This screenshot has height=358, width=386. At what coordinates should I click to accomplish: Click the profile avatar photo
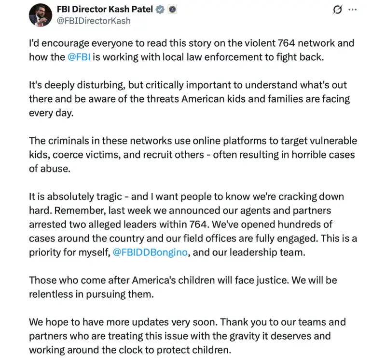[x=41, y=15]
